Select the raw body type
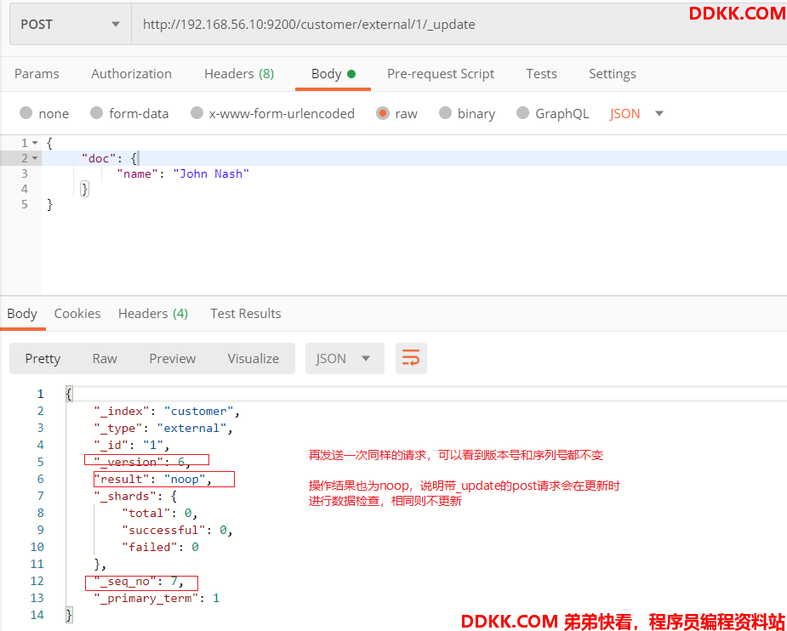This screenshot has width=787, height=631. coord(396,113)
